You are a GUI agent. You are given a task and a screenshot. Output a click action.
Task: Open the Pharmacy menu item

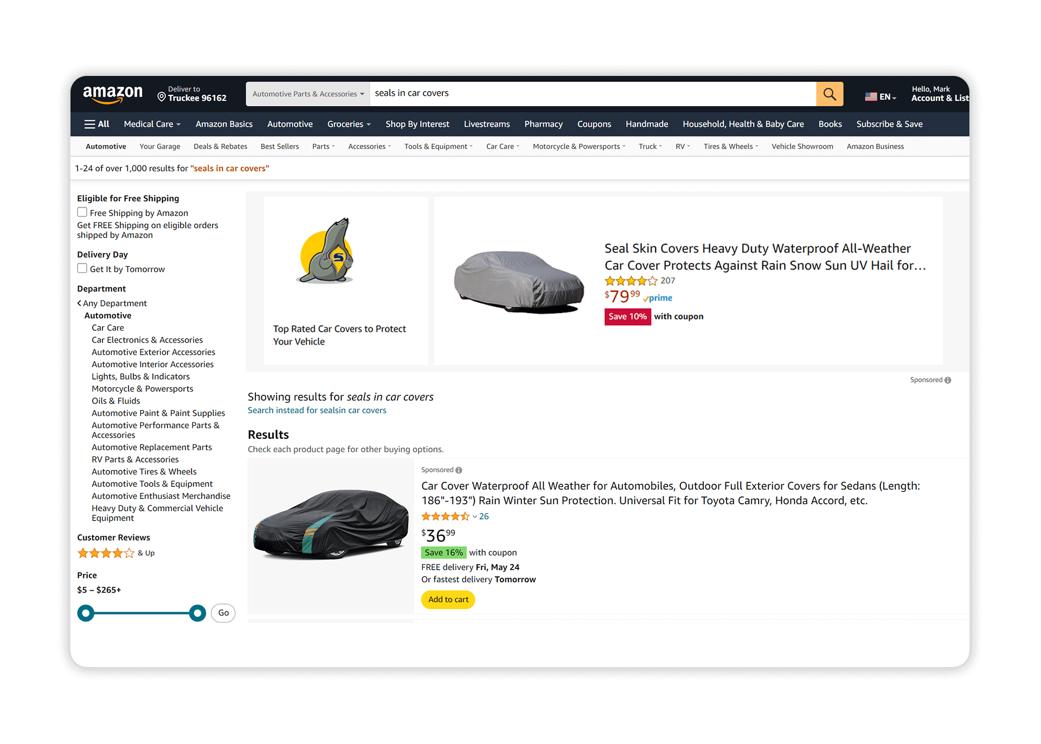click(x=543, y=124)
